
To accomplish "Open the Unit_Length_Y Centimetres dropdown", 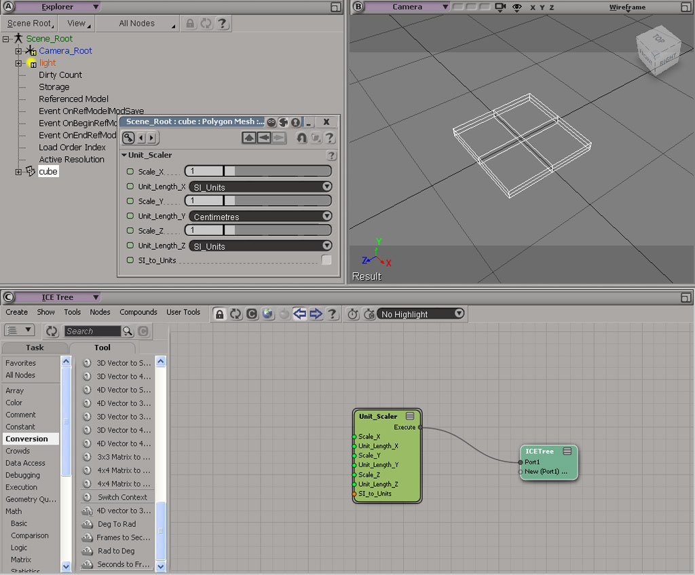I will pos(260,217).
